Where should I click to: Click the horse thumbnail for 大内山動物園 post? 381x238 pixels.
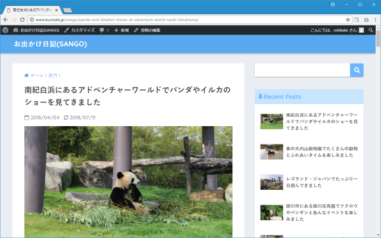point(271,152)
